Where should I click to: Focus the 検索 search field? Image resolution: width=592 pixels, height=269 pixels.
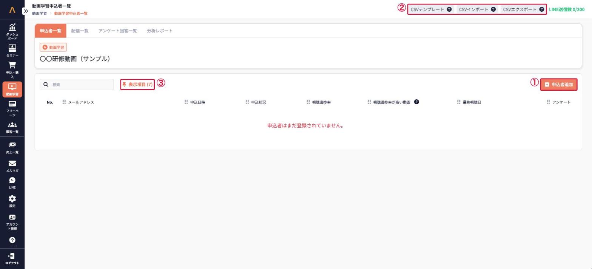(77, 85)
